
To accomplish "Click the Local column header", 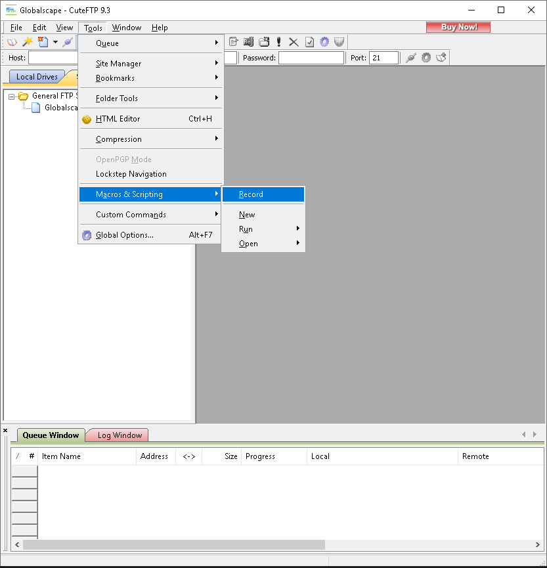I will click(x=383, y=456).
